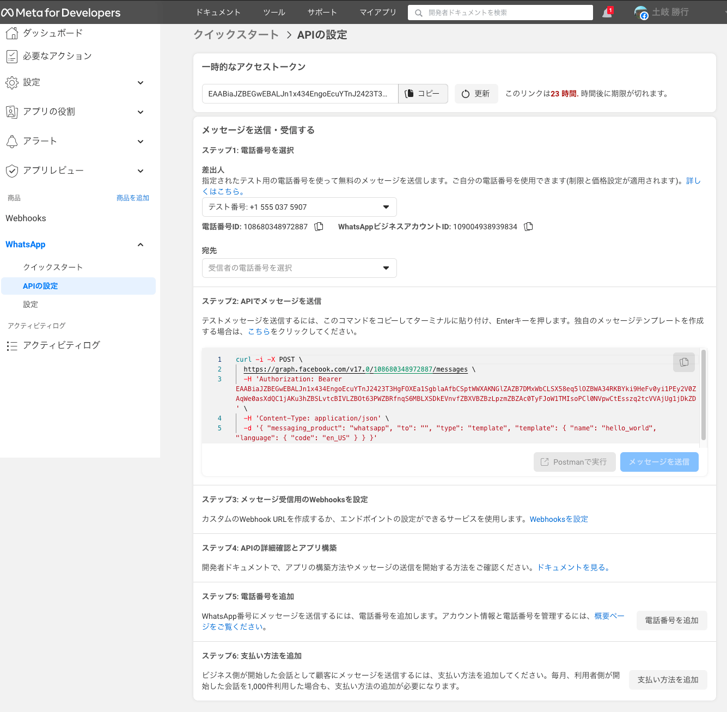
Task: Click the 必要なアクション checklist icon
Action: (x=11, y=56)
